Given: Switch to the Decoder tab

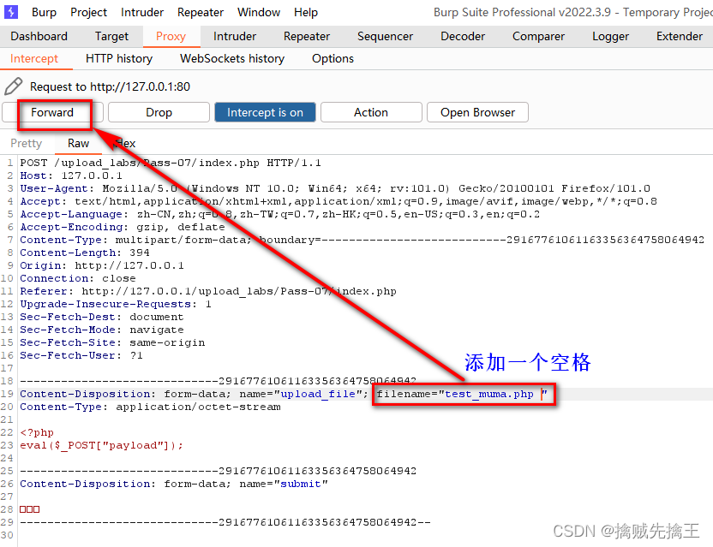Looking at the screenshot, I should click(463, 36).
